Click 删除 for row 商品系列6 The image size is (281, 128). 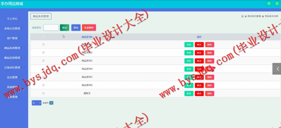(210, 85)
